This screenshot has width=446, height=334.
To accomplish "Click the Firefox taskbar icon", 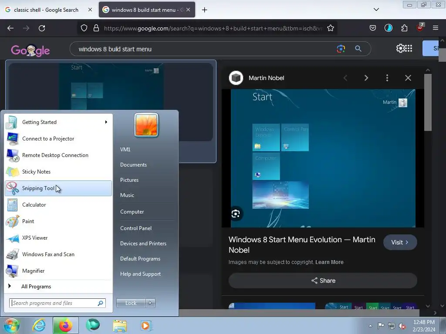I will 65,325.
